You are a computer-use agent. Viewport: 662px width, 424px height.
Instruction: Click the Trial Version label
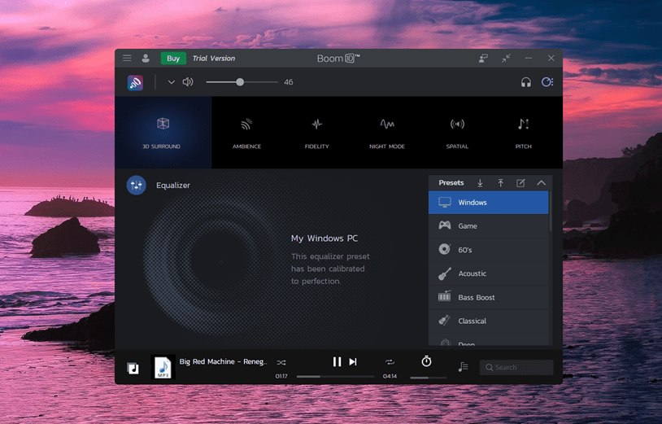pos(214,59)
